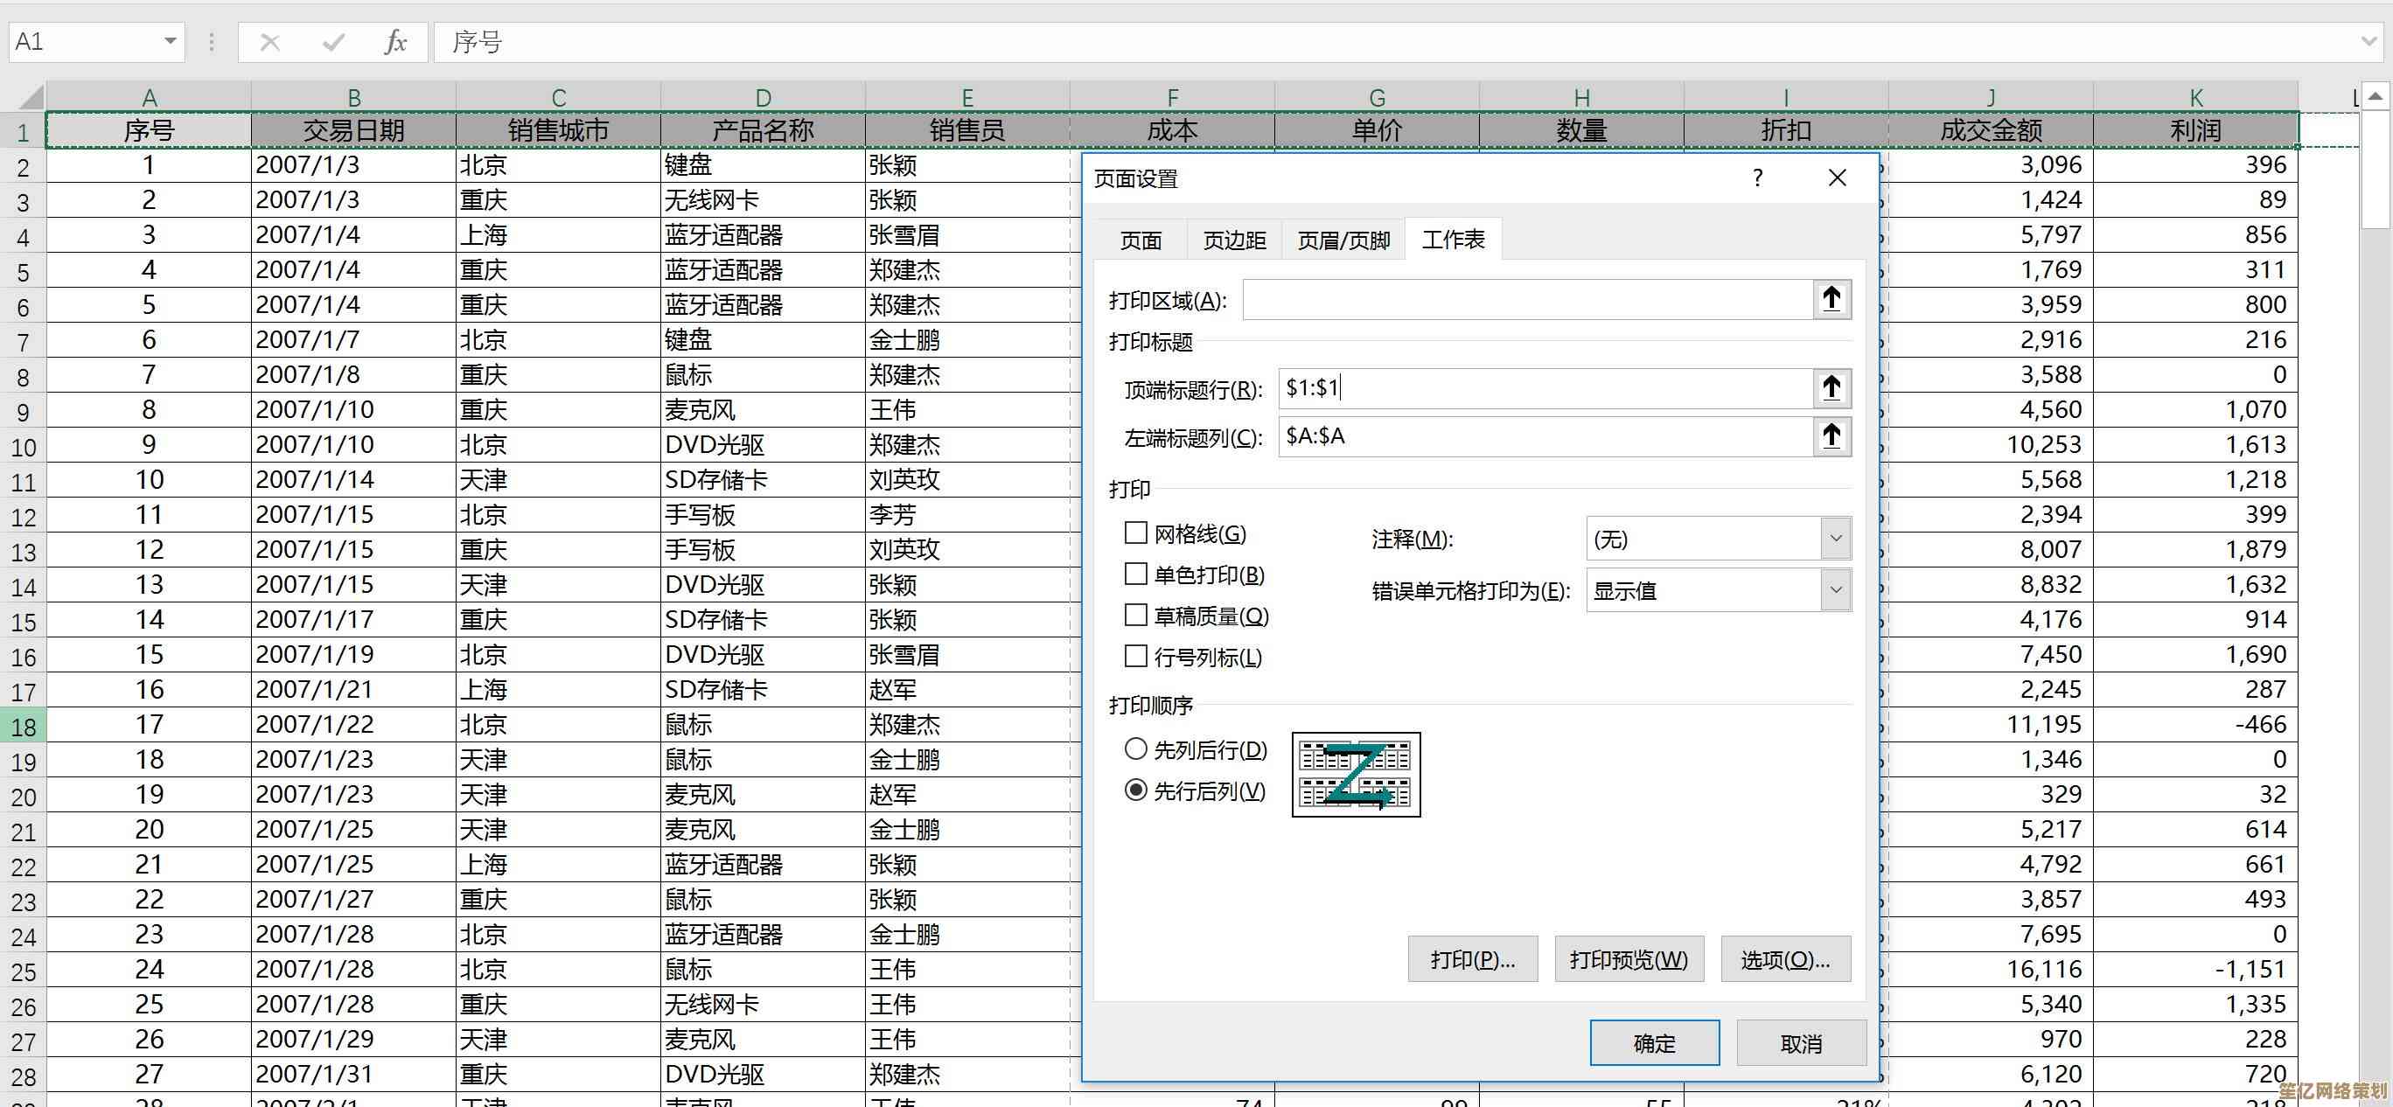Click the formula bar cancel X icon
Screen dimensions: 2393x1107
pos(269,42)
